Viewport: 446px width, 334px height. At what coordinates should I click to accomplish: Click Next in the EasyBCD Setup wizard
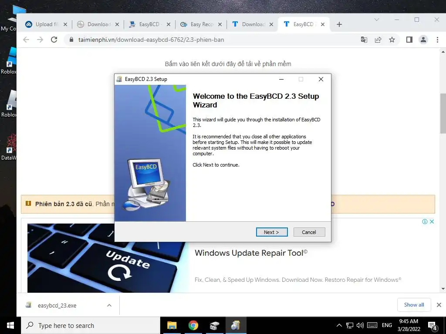[x=272, y=232]
